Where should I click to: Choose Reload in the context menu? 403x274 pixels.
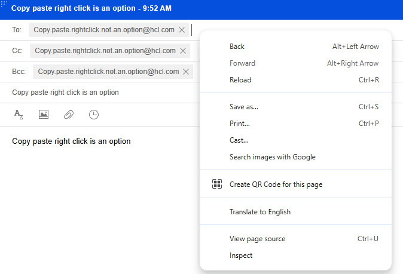[240, 80]
